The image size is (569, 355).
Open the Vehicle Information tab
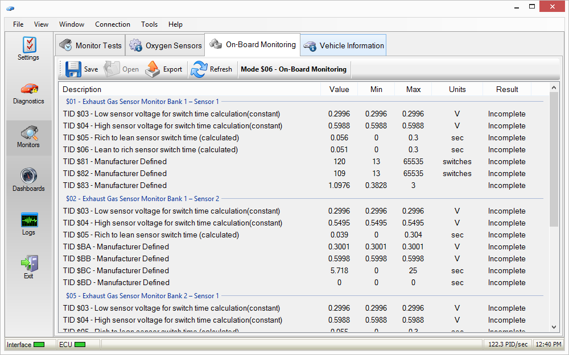[x=344, y=45]
